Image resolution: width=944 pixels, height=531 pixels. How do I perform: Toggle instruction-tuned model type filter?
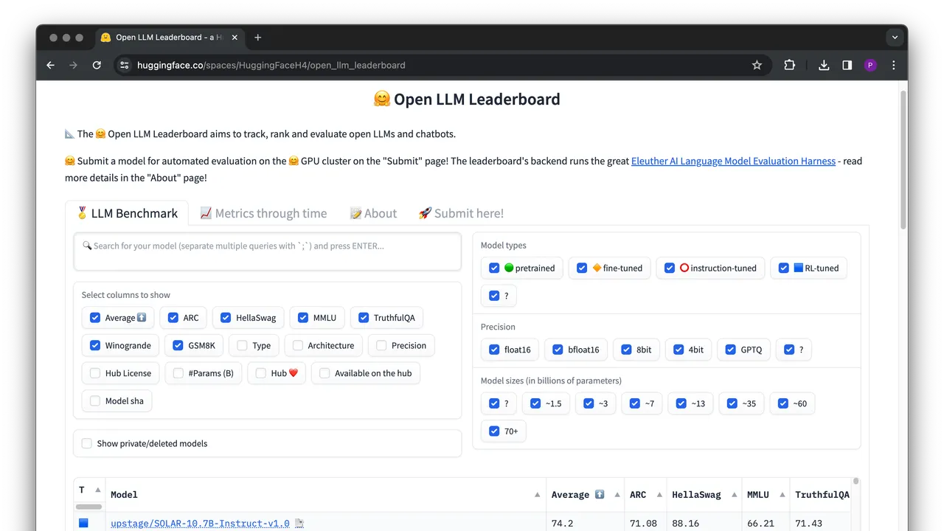coord(670,268)
